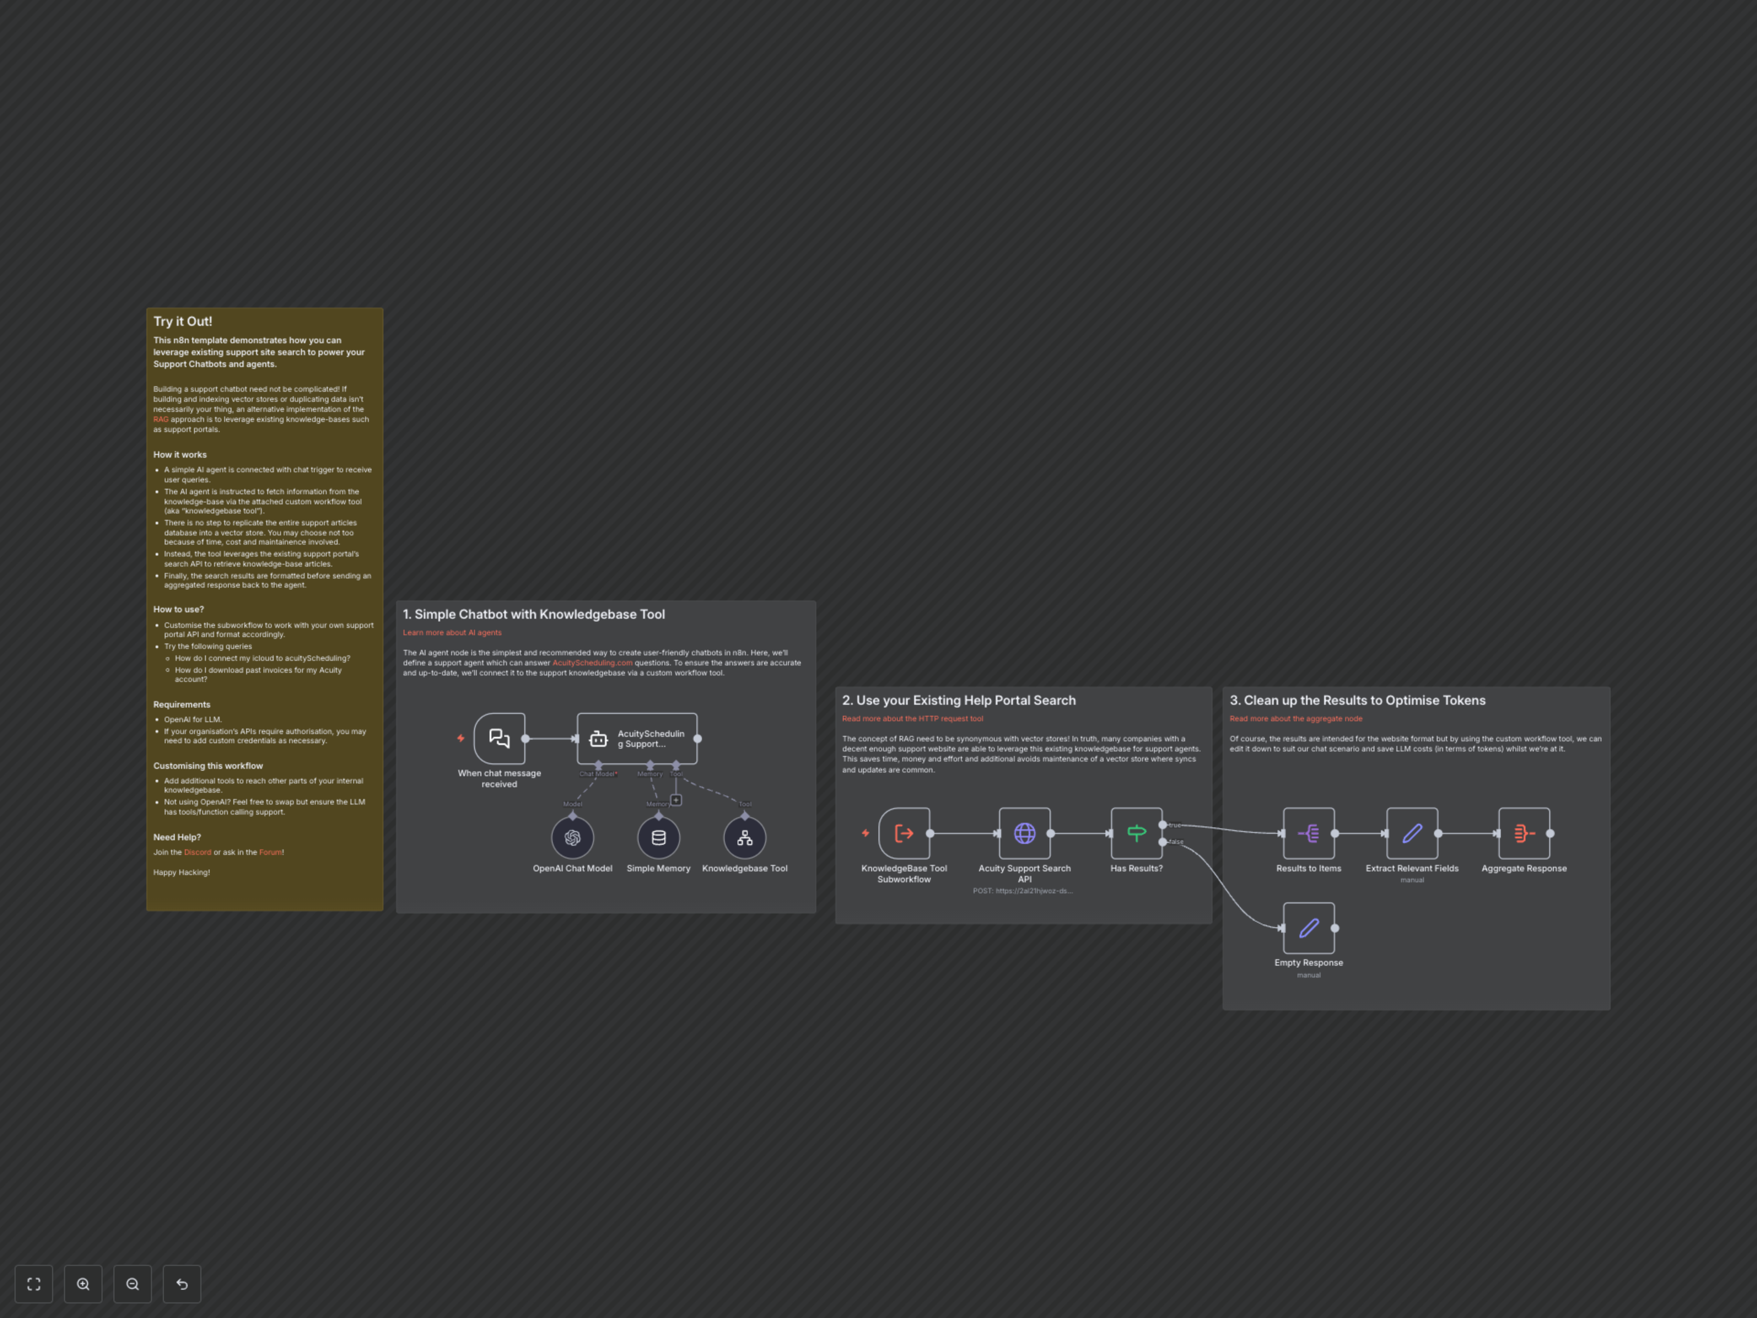
Task: Click the fit-to-view canvas icon
Action: pyautogui.click(x=33, y=1284)
